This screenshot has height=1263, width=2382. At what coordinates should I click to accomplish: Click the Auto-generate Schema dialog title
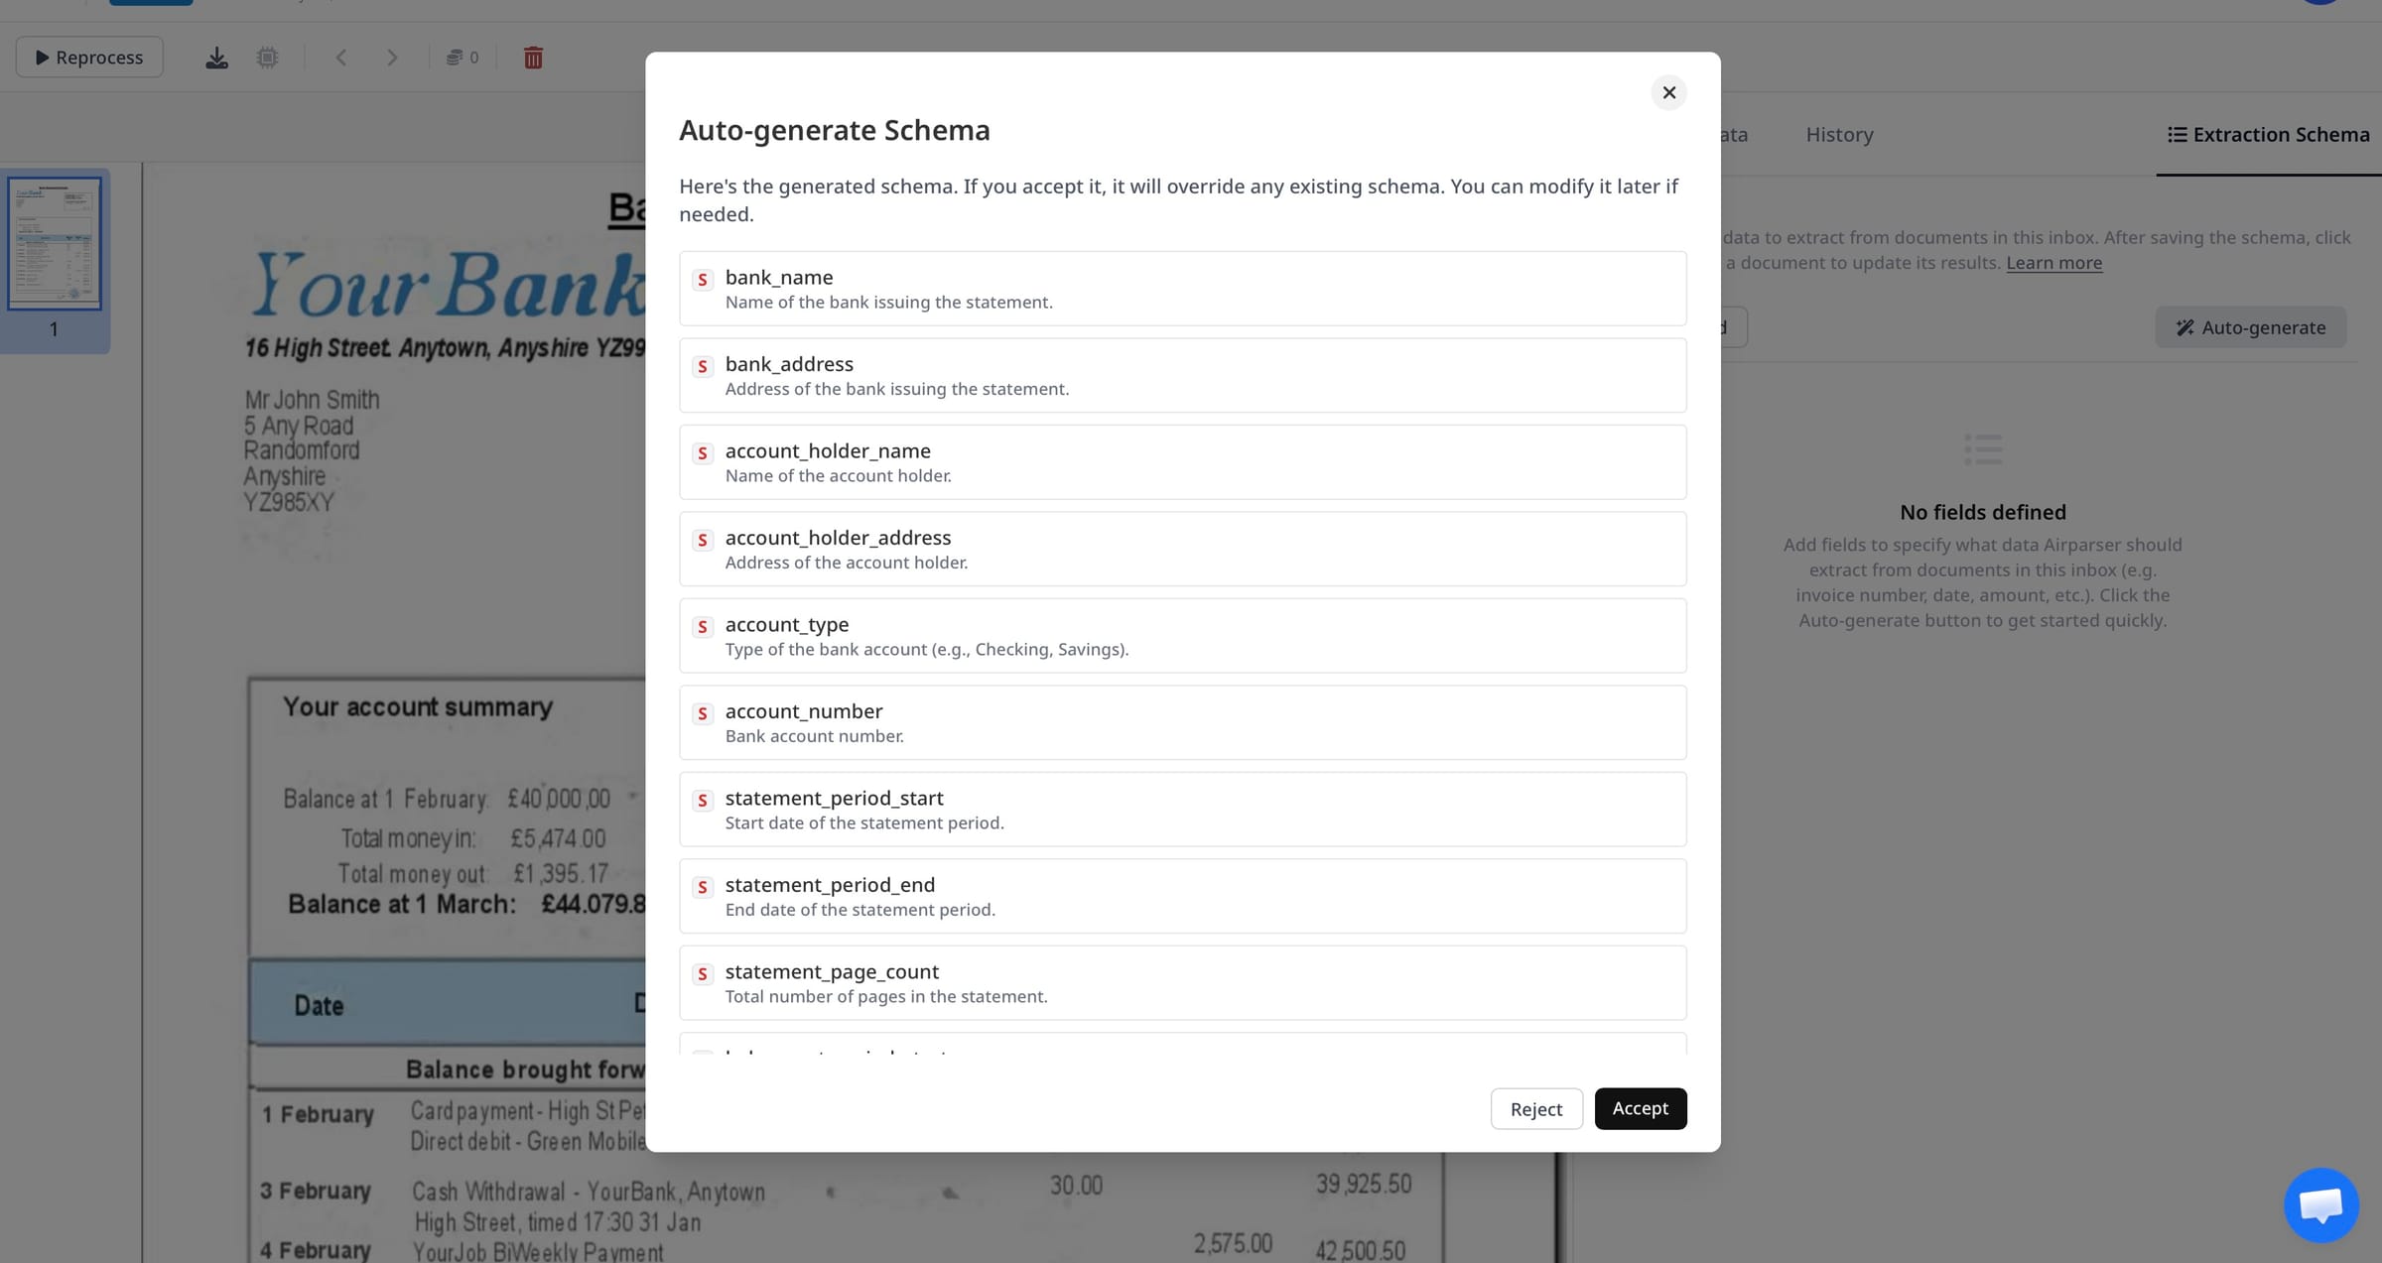tap(834, 130)
